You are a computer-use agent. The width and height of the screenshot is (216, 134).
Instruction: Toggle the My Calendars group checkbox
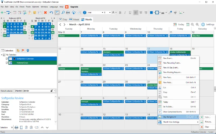tap(4, 55)
